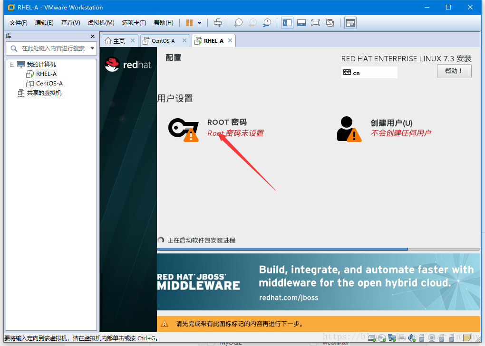Toggle the thumbnail bar view
Viewport: 485px width, 346px height.
click(x=301, y=22)
